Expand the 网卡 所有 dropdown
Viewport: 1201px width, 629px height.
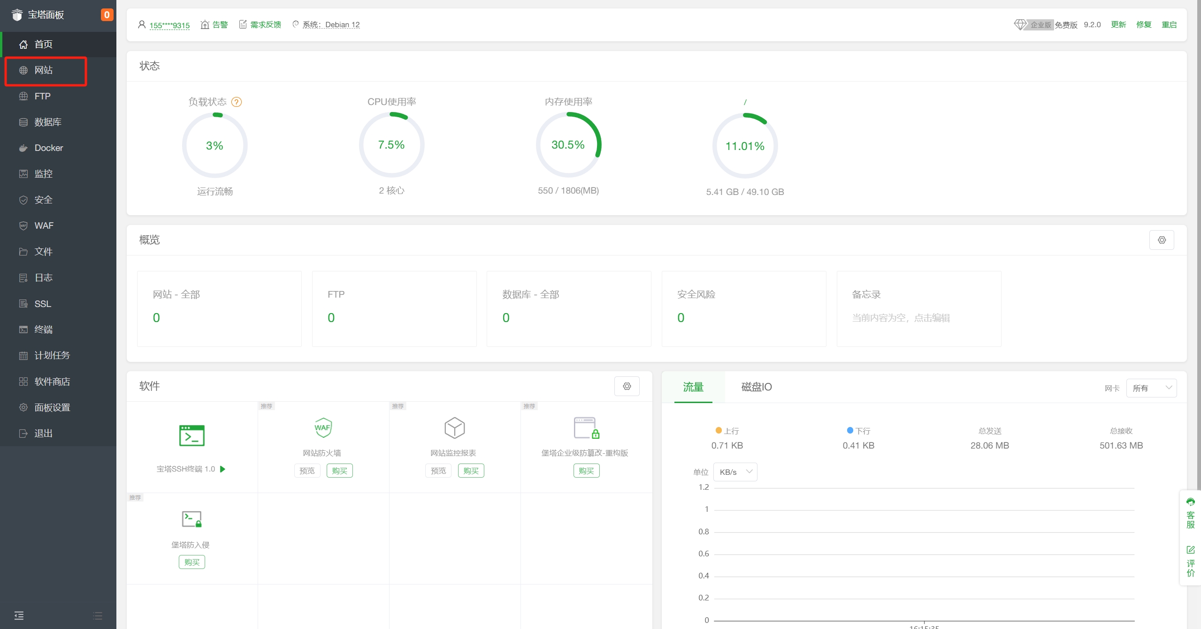coord(1151,388)
